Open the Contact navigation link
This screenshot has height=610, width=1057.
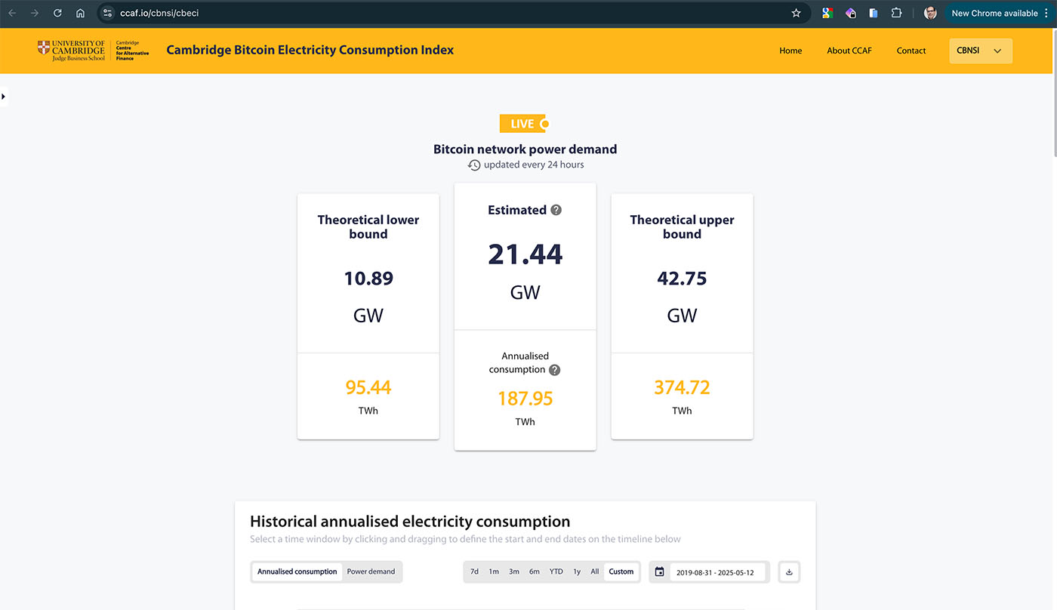tap(911, 51)
